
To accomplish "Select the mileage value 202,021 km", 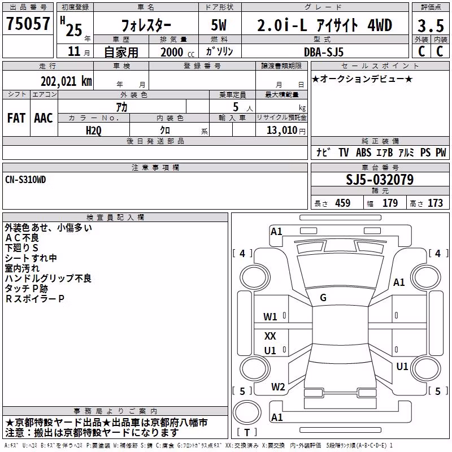I will (x=66, y=81).
